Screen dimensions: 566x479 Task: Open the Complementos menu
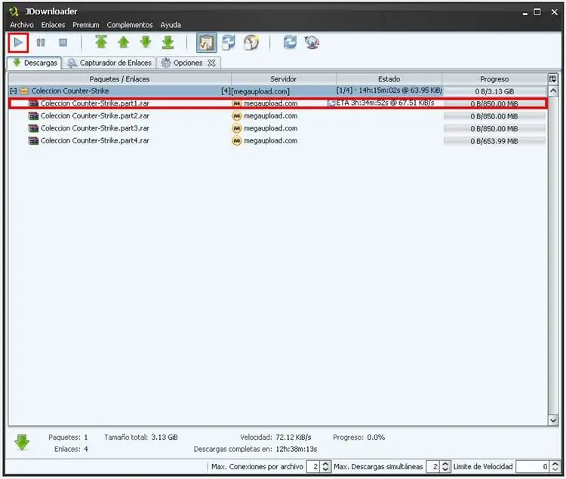[130, 25]
